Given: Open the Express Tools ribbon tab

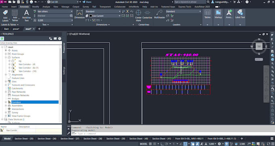Looking at the screenshot, I should (185, 6).
